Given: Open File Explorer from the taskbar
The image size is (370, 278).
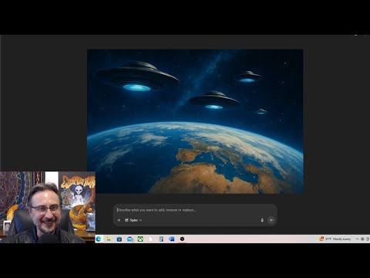Looking at the screenshot, I should 109,239.
